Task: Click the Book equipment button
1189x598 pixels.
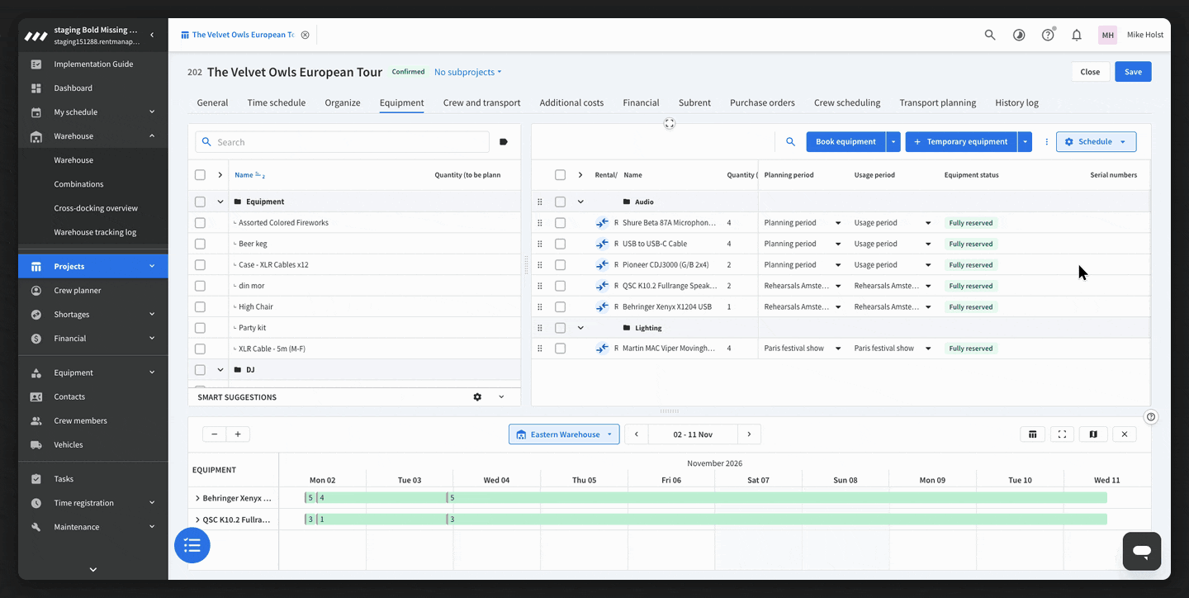Action: (x=846, y=142)
